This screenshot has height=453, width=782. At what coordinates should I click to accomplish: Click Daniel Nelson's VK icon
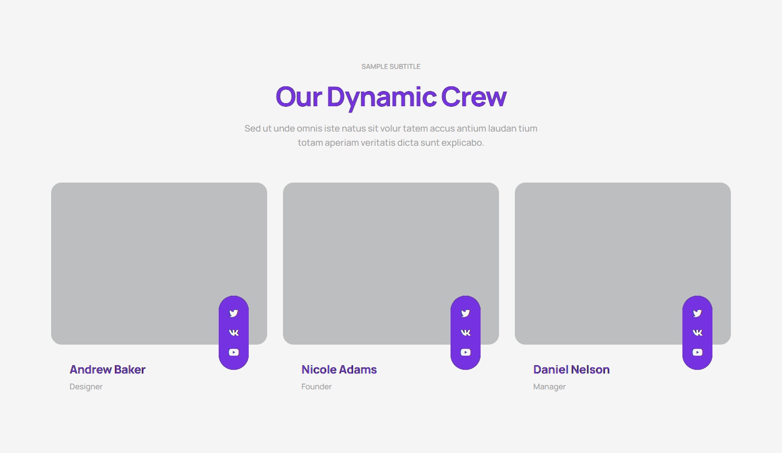tap(697, 333)
